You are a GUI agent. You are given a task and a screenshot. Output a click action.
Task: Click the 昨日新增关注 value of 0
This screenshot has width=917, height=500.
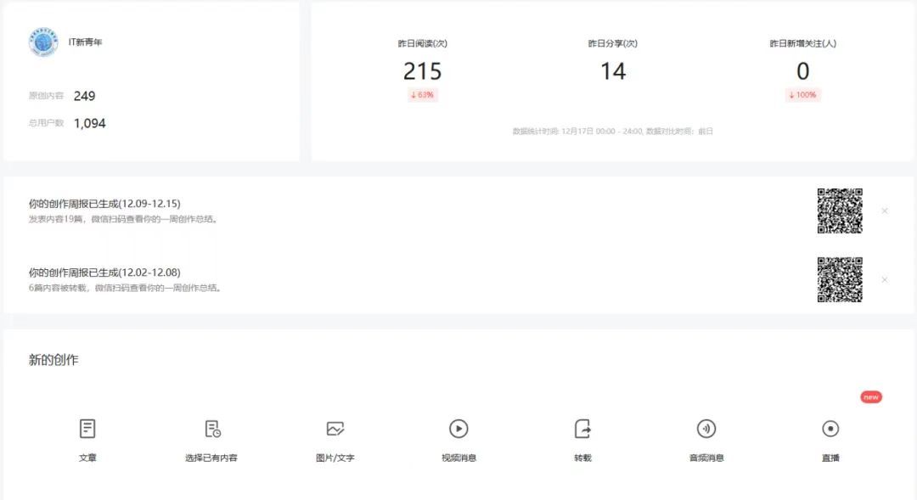click(x=802, y=71)
